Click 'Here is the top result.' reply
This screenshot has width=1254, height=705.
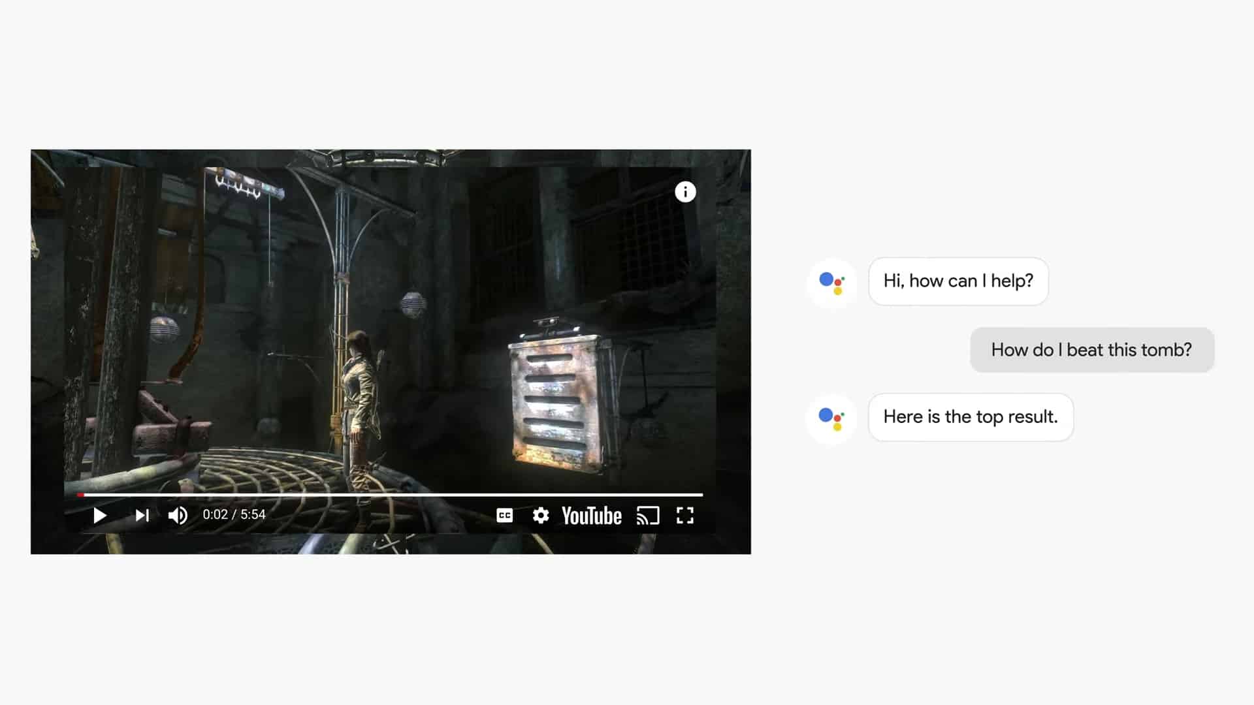tap(971, 417)
